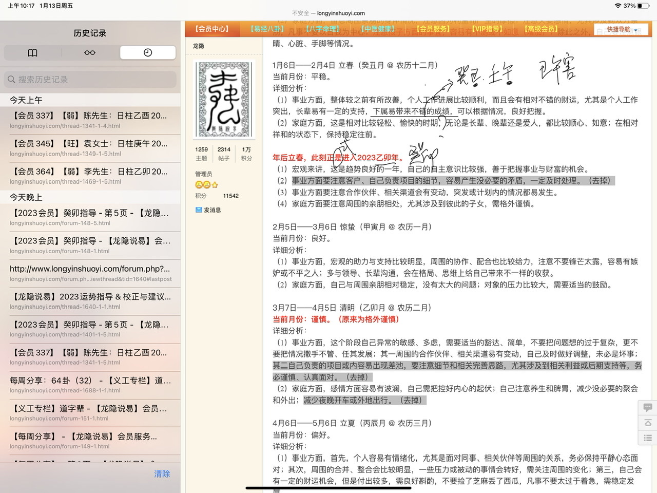
Task: Open history entry 【义工专栏】道字辈
Action: (x=90, y=413)
